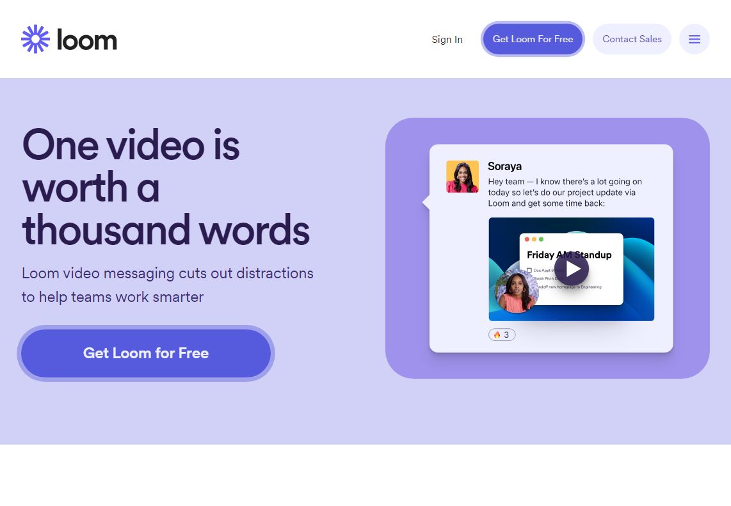This screenshot has height=506, width=731.
Task: Click the Soraya name in the message
Action: (x=504, y=166)
